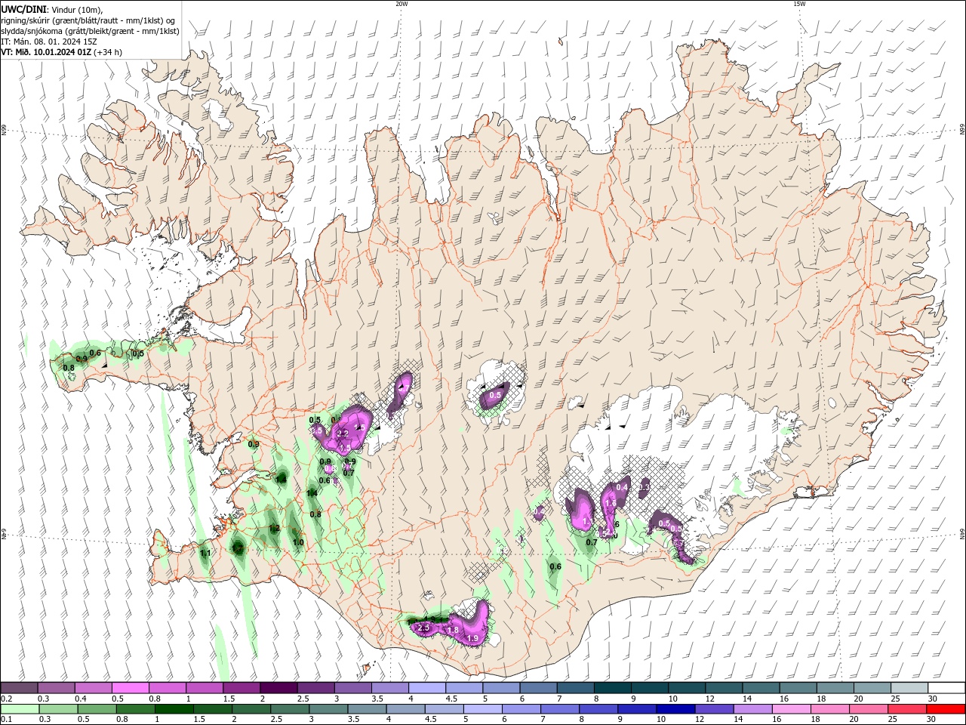Click the '1.0' rain value in southwest lowlands
The width and height of the screenshot is (966, 725).
(x=298, y=542)
